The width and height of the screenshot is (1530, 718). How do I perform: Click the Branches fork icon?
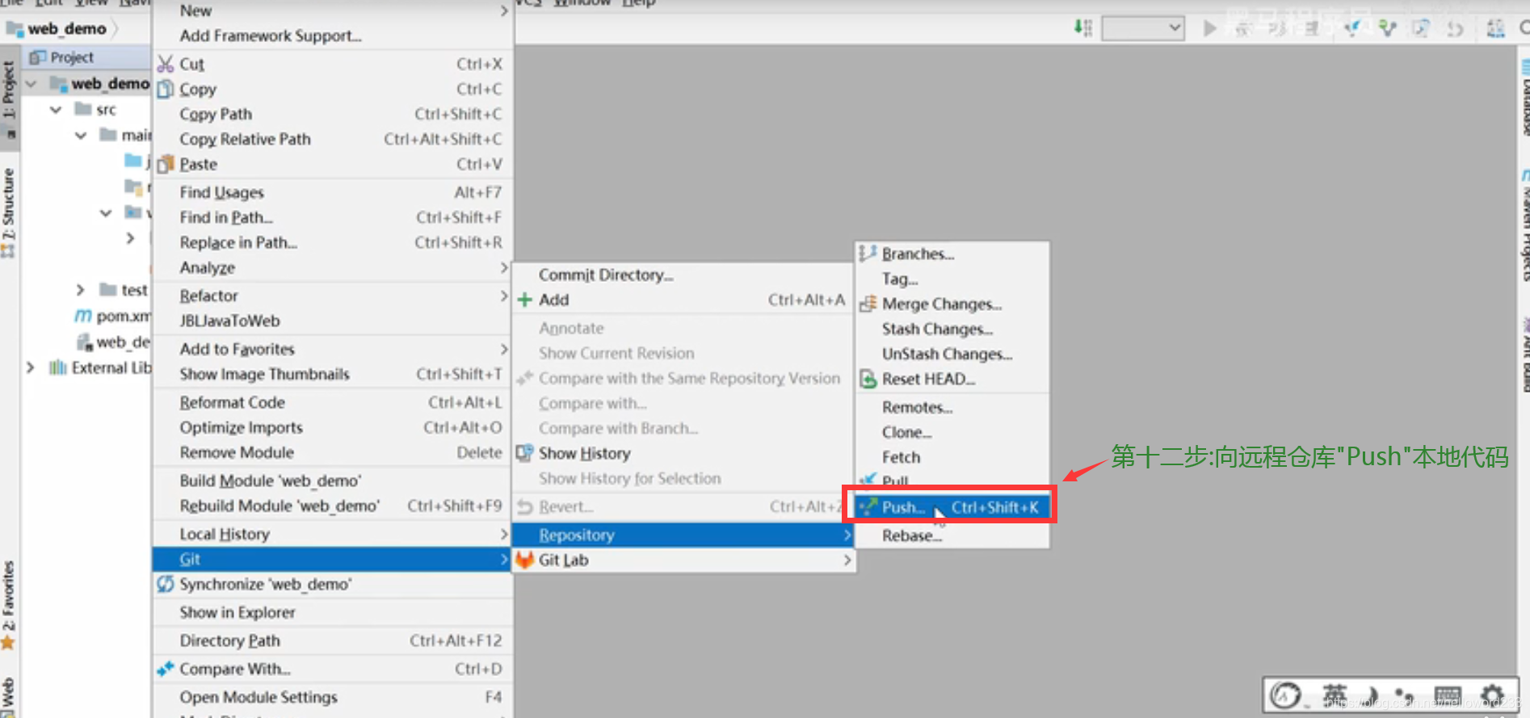tap(868, 254)
